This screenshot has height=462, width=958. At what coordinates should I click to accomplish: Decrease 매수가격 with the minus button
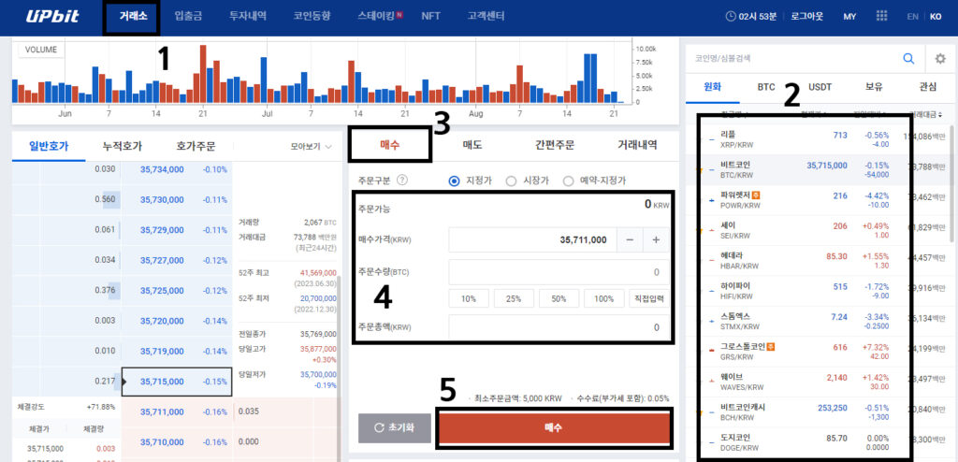point(630,240)
